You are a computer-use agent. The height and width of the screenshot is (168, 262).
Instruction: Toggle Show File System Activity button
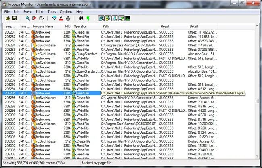pyautogui.click(x=108, y=18)
